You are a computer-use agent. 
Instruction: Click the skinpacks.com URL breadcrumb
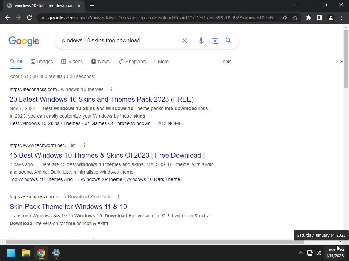(60, 197)
